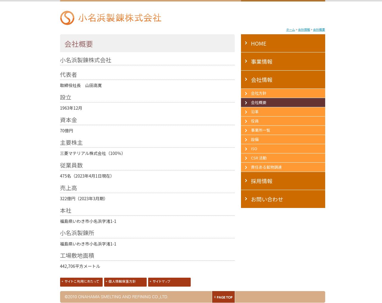This screenshot has height=303, width=382.
Task: Click the 売上高 section heading
Action: (68, 188)
